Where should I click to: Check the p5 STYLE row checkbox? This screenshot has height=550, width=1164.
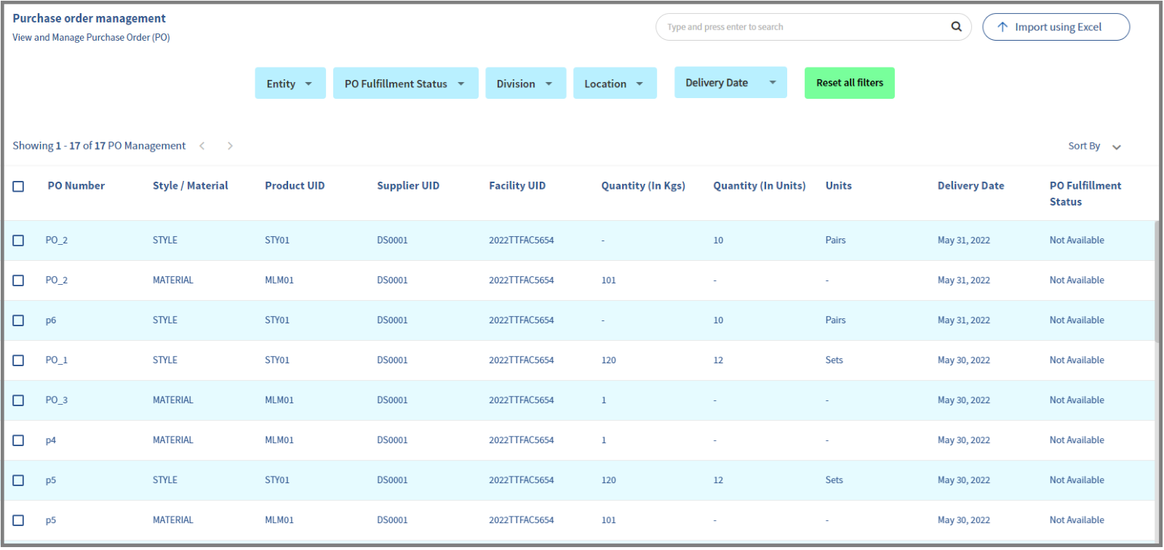[18, 480]
